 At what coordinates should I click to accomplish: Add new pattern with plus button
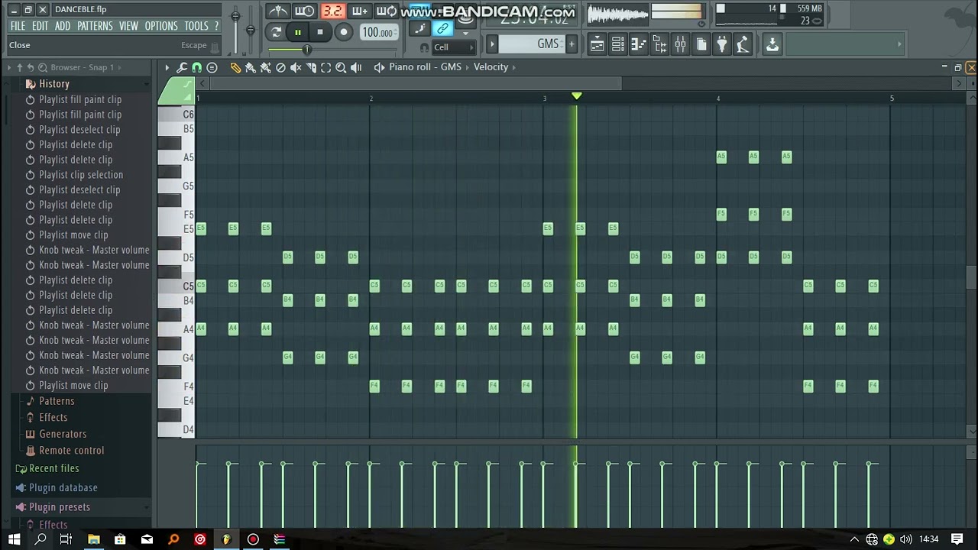pyautogui.click(x=571, y=44)
